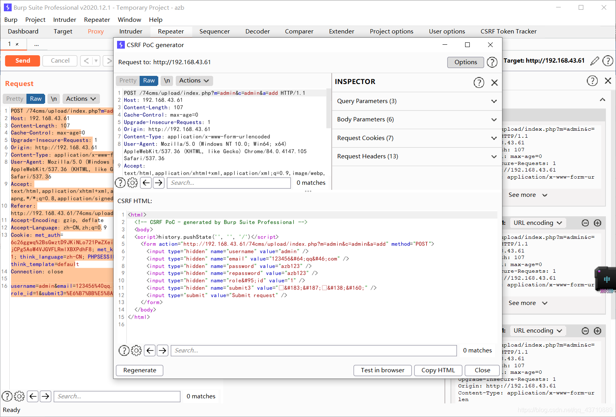The height and width of the screenshot is (417, 616).
Task: Open help icon in Repeater Inspector header
Action: [592, 81]
